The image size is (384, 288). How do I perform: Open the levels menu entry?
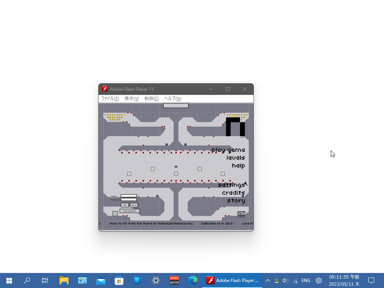tap(235, 158)
